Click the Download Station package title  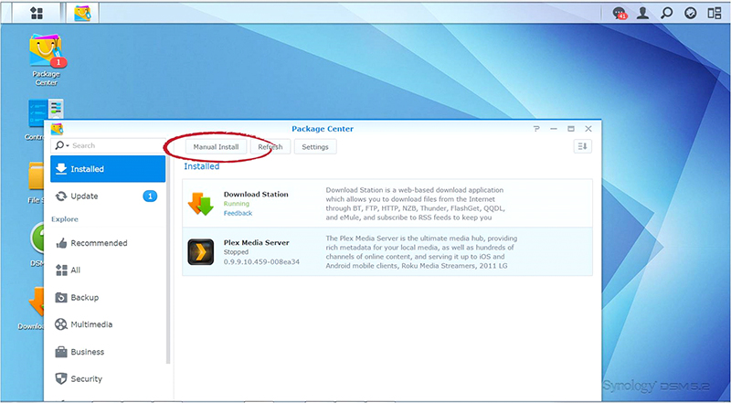coord(256,194)
